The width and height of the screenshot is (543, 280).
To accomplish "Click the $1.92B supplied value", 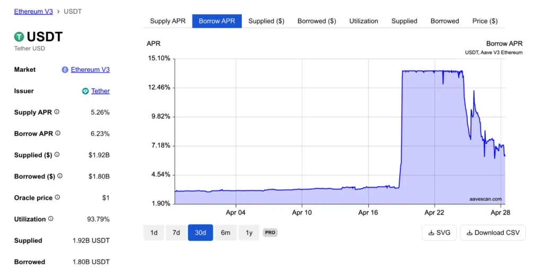I will coord(99,155).
